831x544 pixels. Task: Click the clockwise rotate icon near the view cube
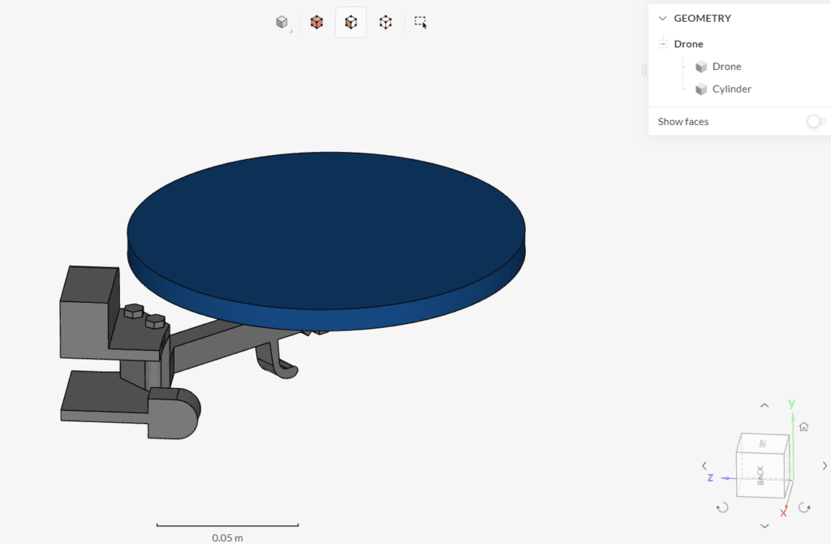click(806, 507)
